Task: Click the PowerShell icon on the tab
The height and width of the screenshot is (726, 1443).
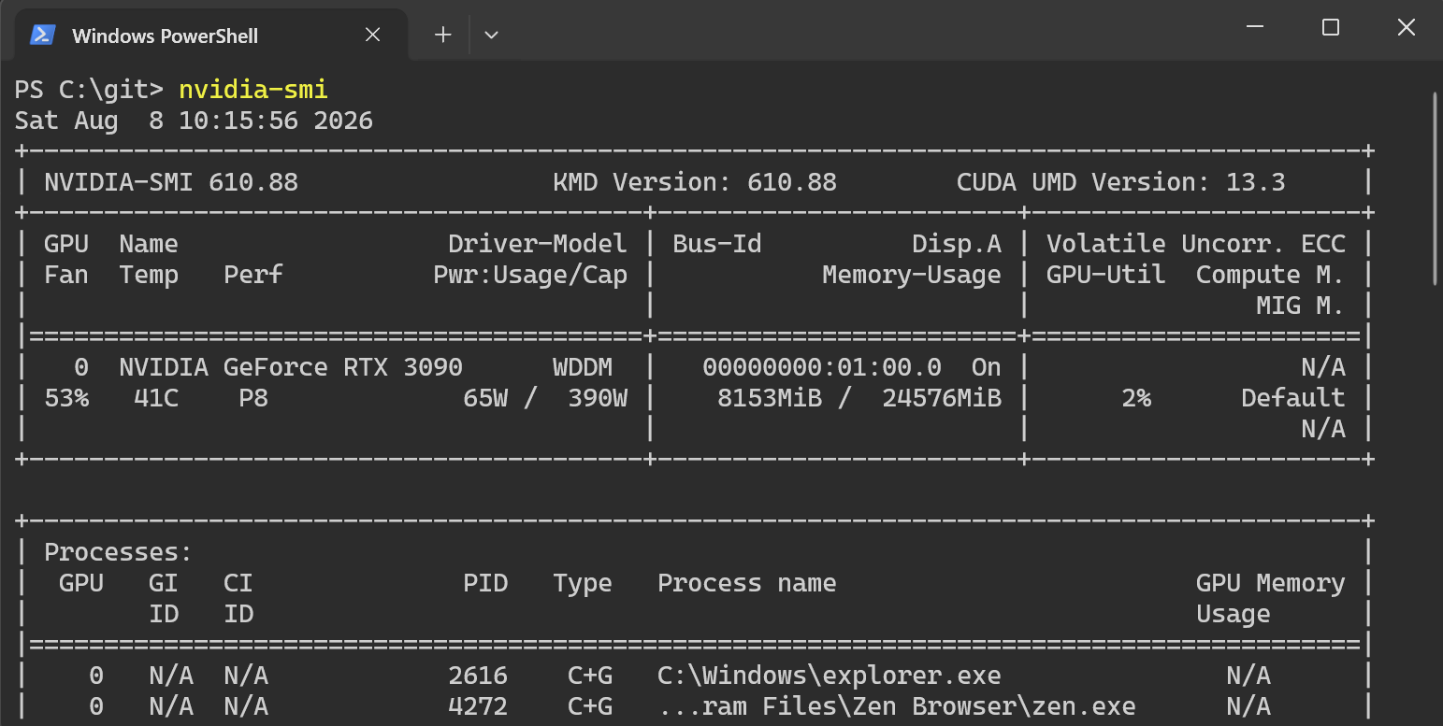Action: pyautogui.click(x=42, y=35)
